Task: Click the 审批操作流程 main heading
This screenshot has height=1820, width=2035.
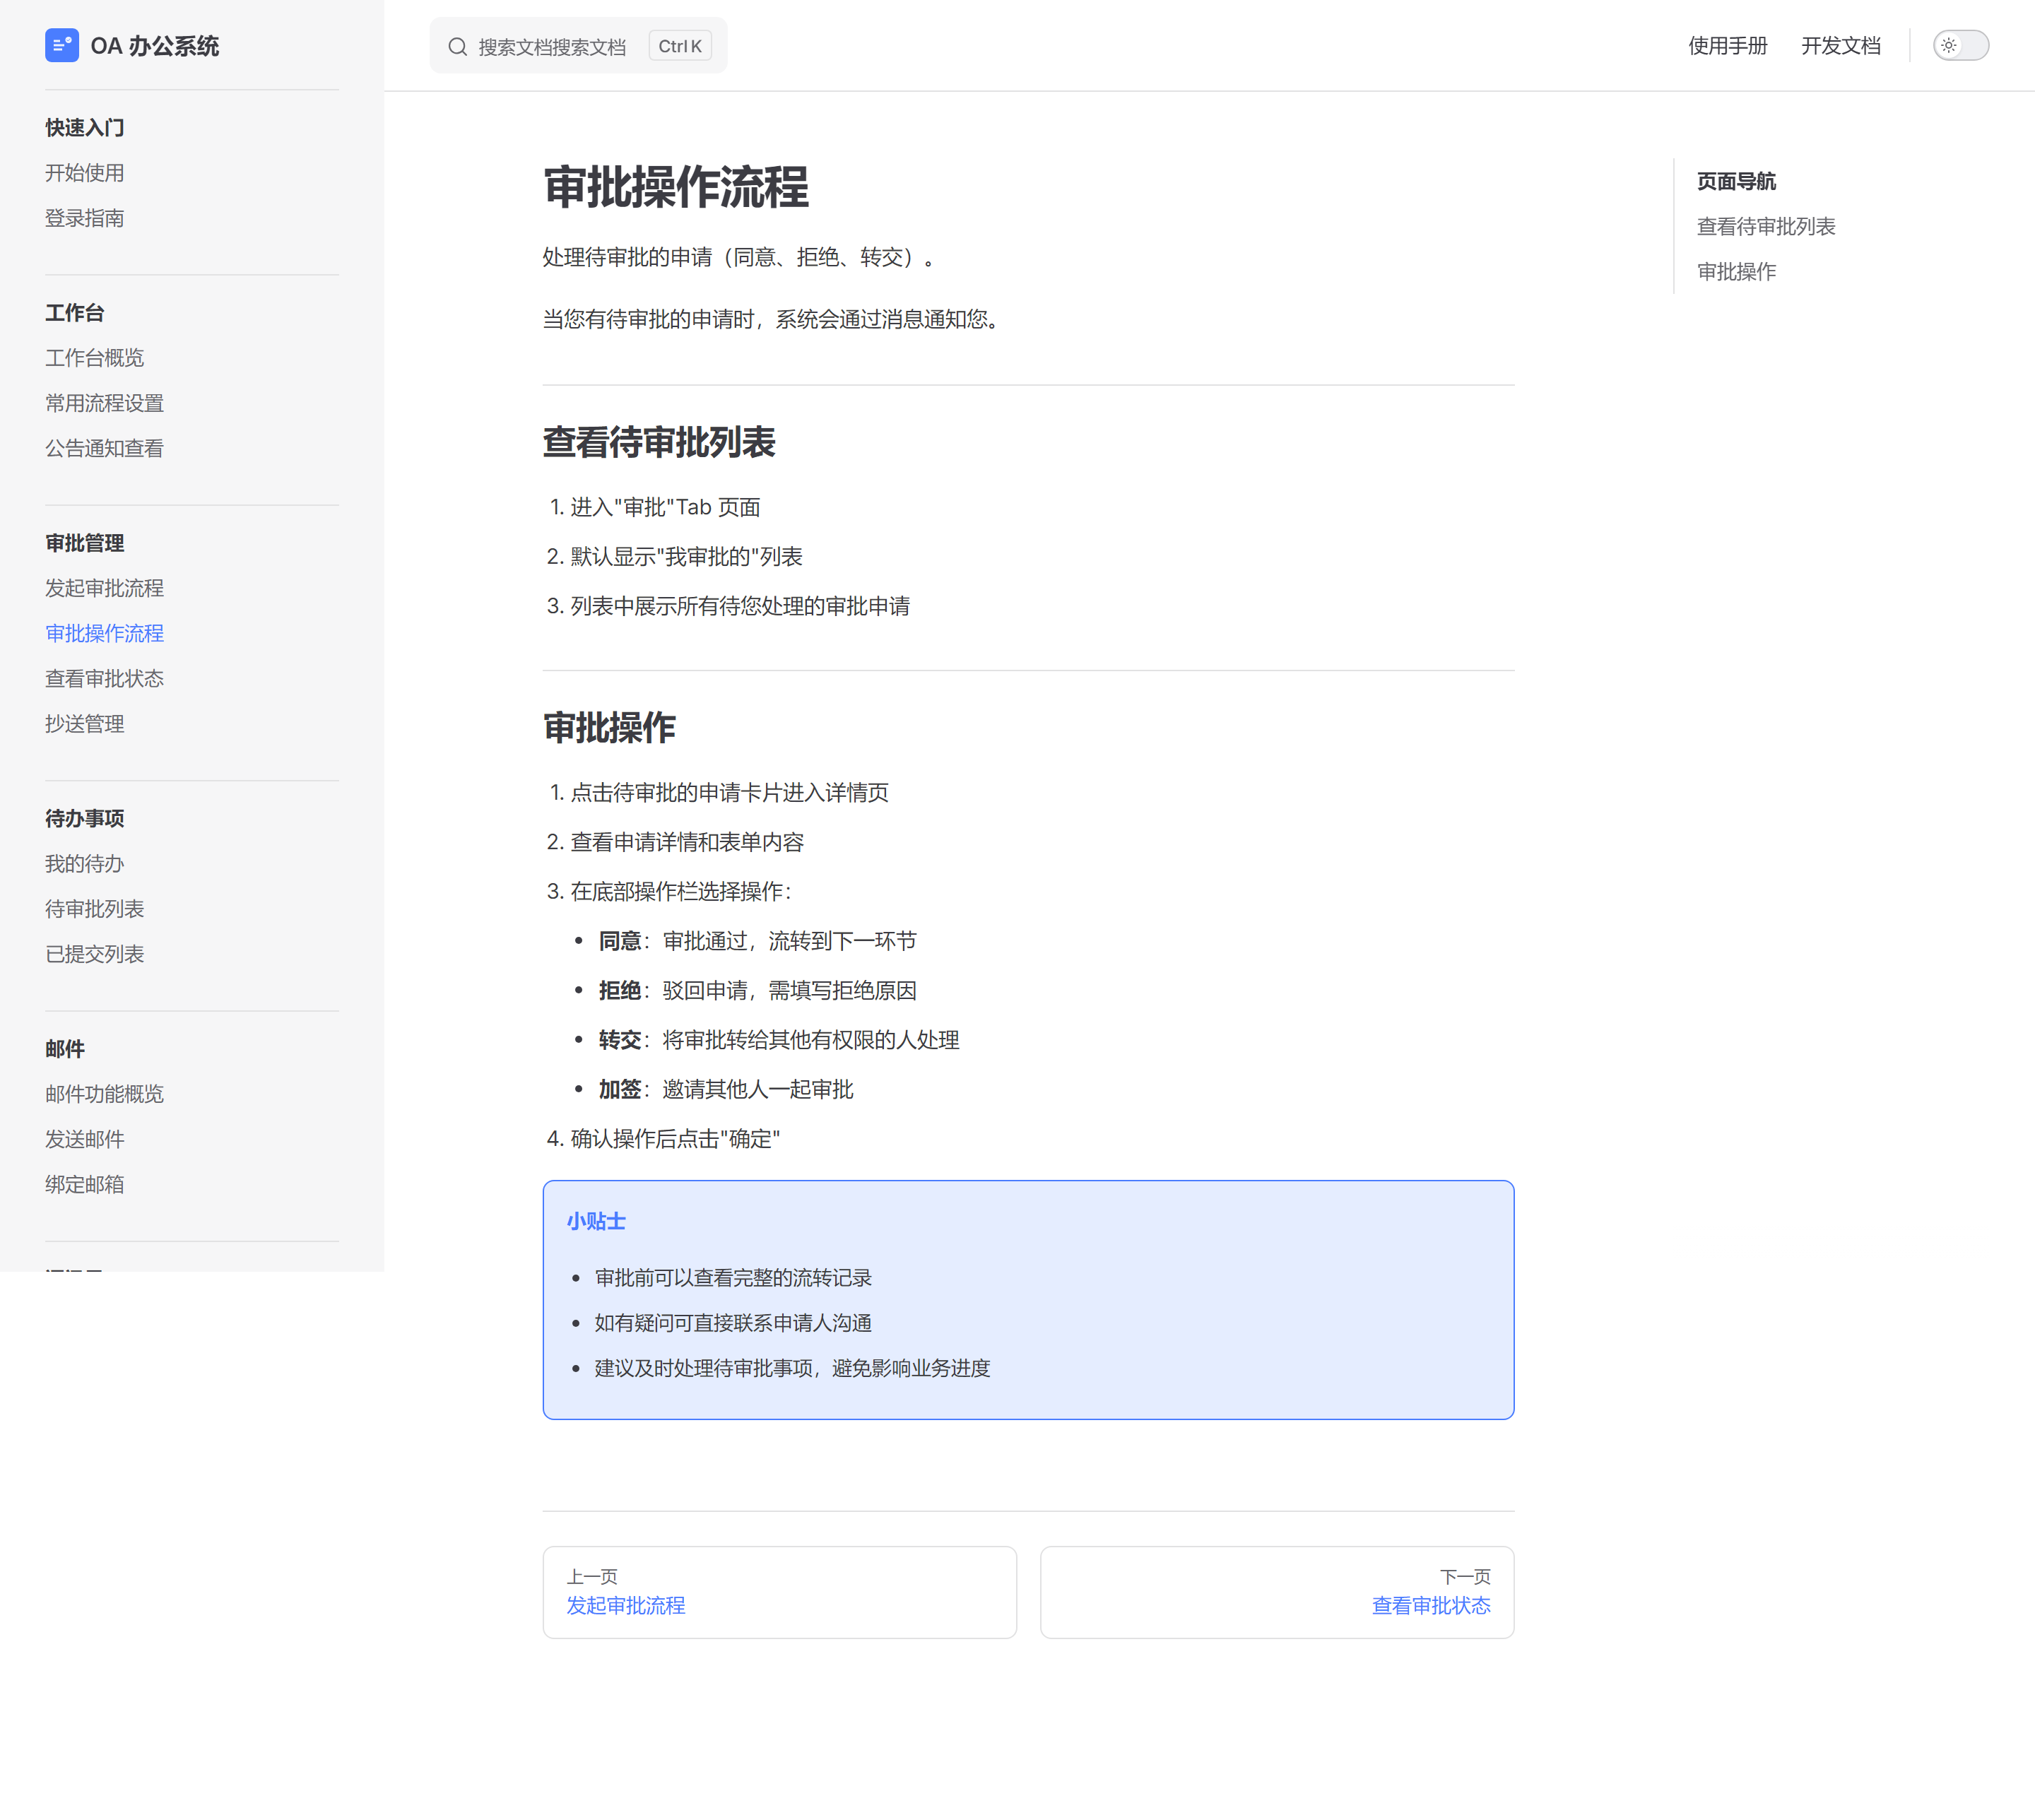Action: [x=675, y=186]
